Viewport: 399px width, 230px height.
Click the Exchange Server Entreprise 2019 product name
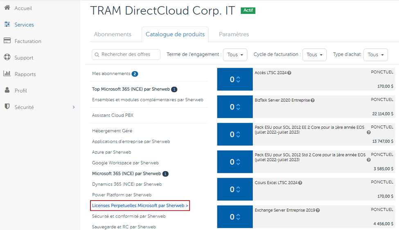point(285,210)
